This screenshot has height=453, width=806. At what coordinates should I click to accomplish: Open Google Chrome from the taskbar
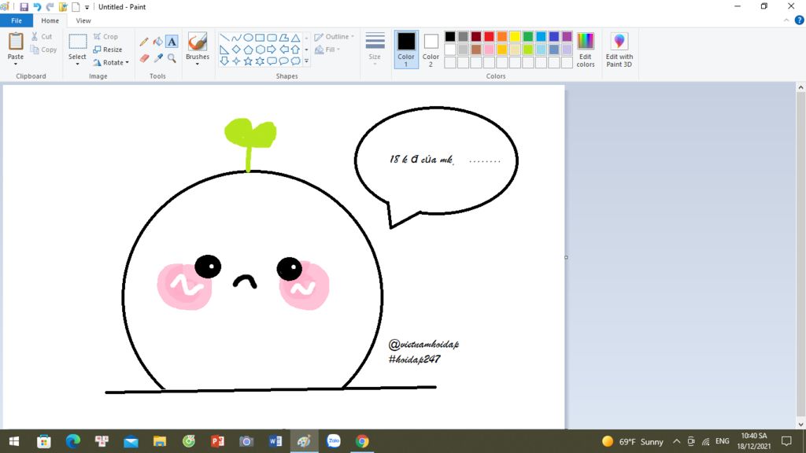pos(362,441)
